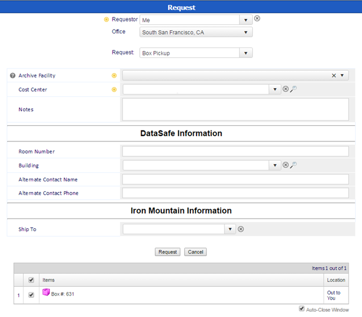The height and width of the screenshot is (317, 362).
Task: Click the Requestor field showing Me
Action: pos(190,20)
